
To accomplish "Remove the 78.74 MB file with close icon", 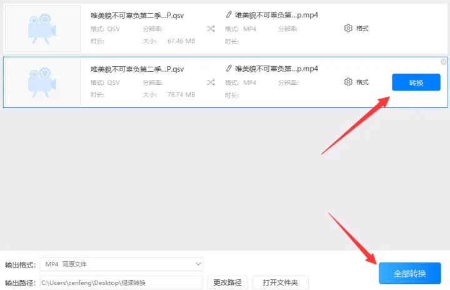I will click(x=443, y=62).
